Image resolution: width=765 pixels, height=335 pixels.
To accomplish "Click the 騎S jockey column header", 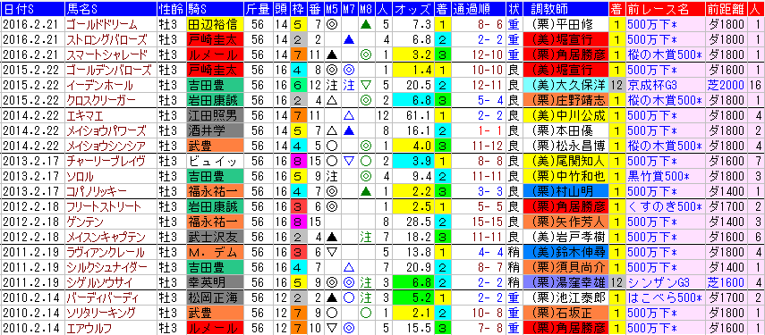I will [x=214, y=8].
